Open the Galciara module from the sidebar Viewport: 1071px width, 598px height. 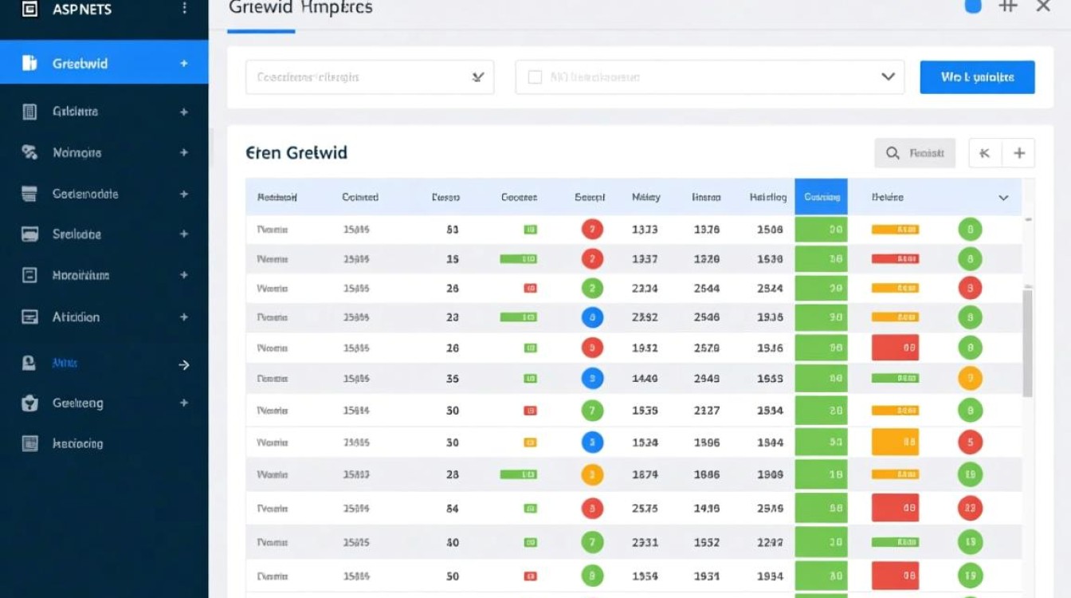click(x=33, y=111)
